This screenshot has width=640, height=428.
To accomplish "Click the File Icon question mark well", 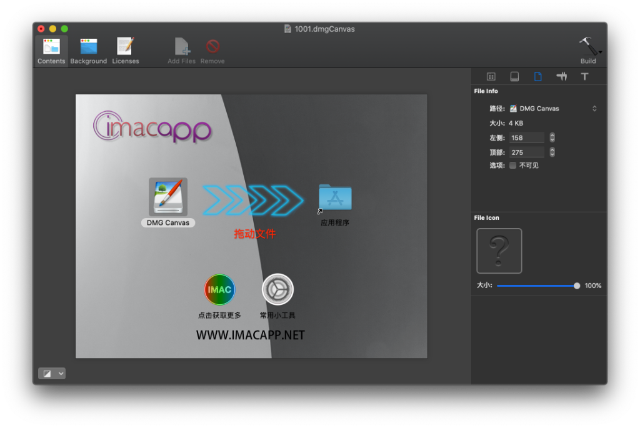I will [x=499, y=251].
